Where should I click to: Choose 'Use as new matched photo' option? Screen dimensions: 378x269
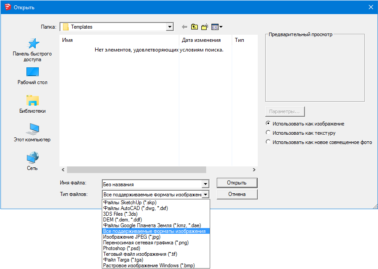(x=268, y=142)
